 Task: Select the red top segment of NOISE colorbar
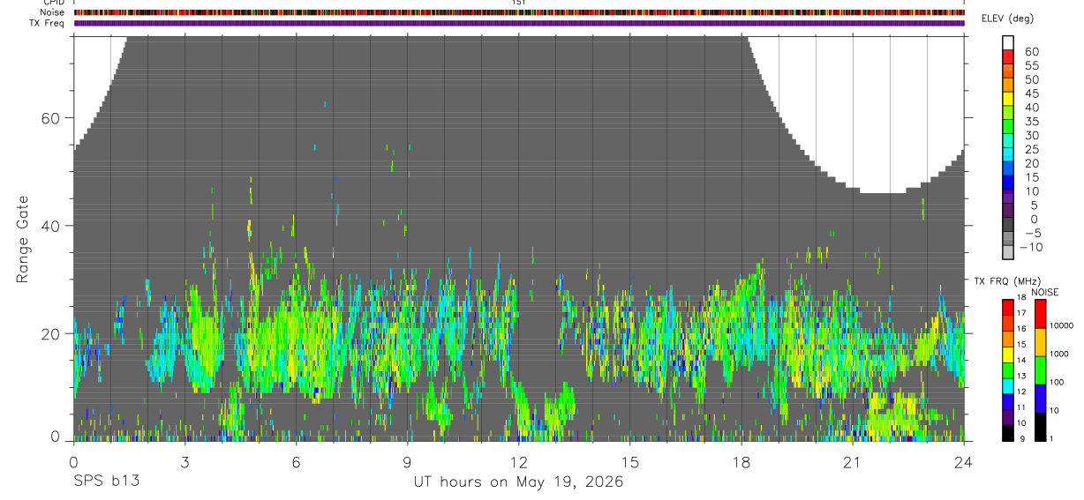pos(1040,314)
